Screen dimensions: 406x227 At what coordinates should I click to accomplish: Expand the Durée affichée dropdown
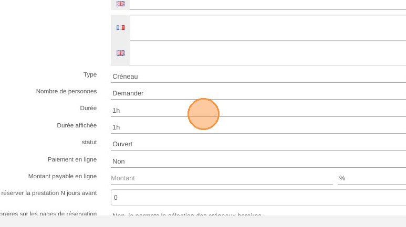tap(258, 127)
